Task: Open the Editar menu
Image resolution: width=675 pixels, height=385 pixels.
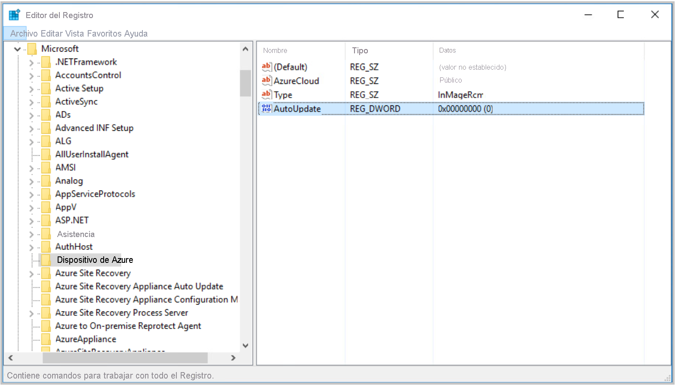Action: coord(52,34)
